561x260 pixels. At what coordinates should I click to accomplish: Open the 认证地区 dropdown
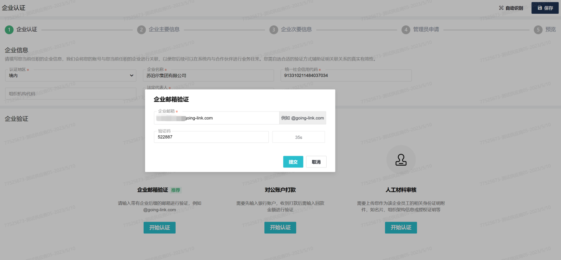71,75
